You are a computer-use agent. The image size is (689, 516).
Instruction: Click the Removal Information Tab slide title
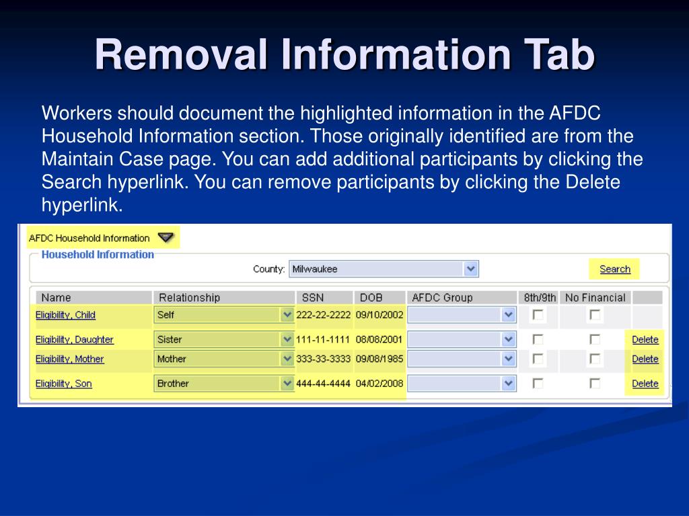pos(345,54)
